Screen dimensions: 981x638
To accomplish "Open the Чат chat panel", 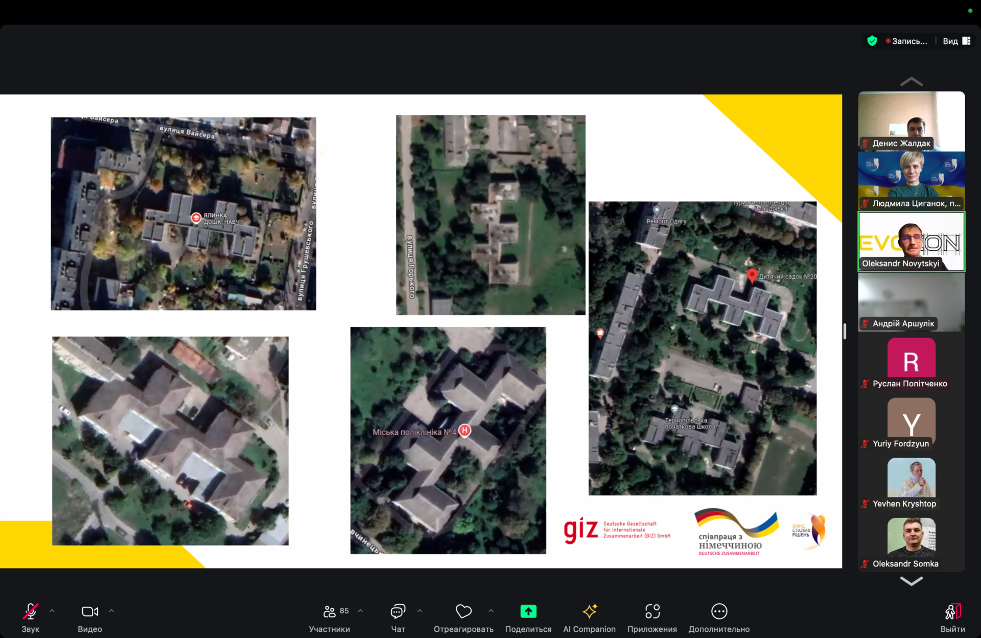I will 398,611.
